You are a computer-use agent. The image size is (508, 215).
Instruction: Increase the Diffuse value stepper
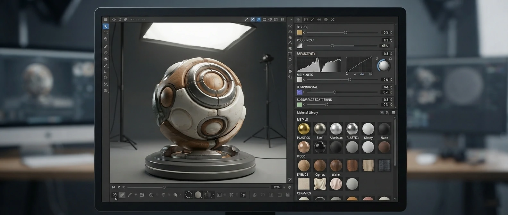tap(391, 31)
